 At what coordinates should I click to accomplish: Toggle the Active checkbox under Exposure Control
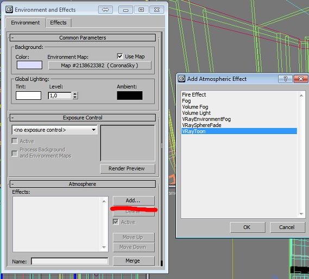coord(15,141)
